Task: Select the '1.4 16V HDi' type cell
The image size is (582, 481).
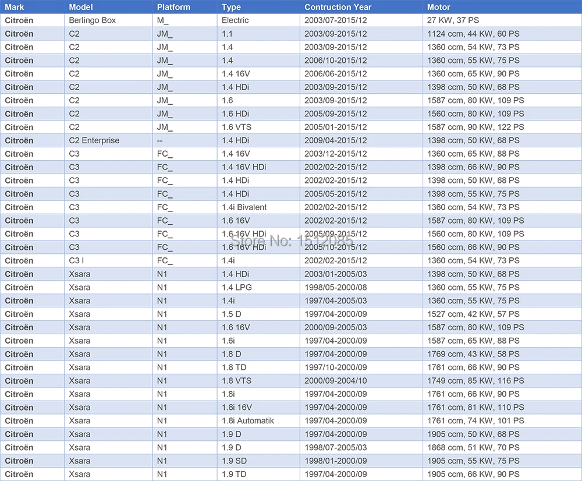Action: click(x=258, y=167)
